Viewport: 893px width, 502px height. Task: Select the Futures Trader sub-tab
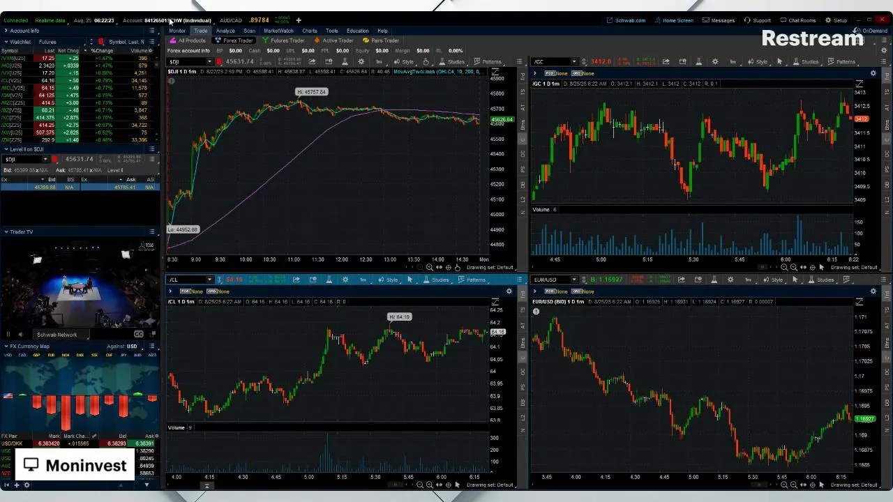tap(283, 40)
